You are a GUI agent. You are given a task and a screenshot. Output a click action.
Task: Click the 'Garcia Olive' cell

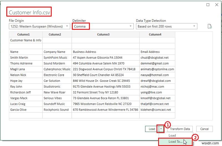pyautogui.click(x=26, y=109)
